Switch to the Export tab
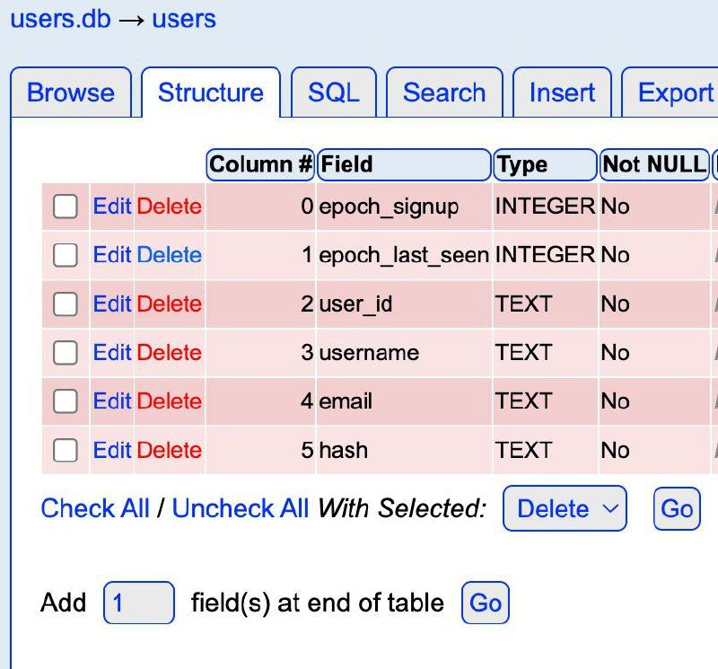 pos(675,93)
